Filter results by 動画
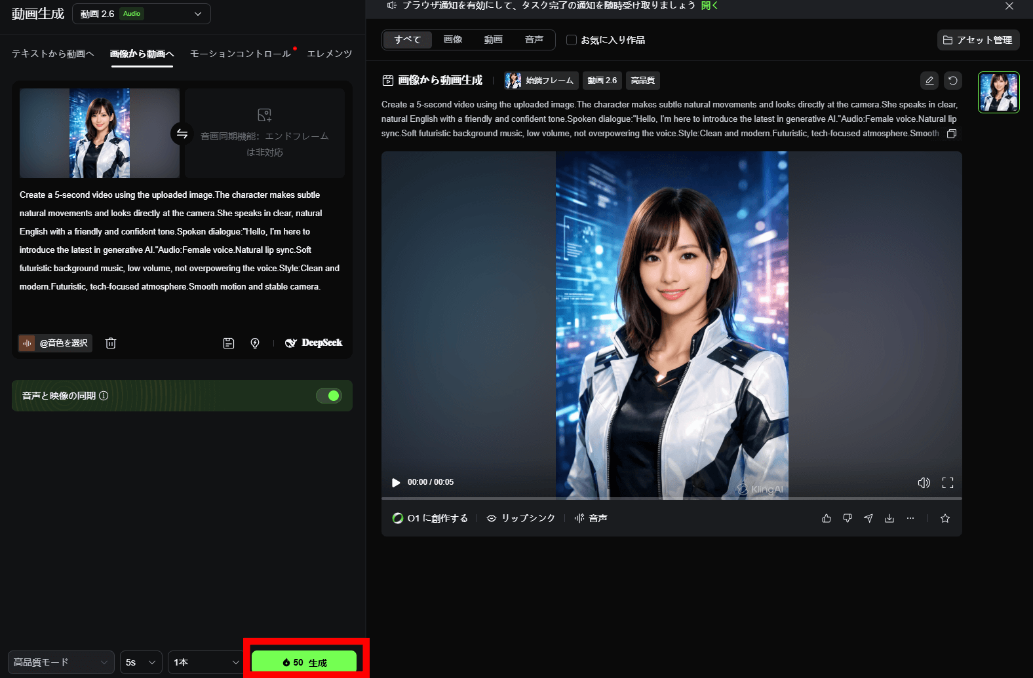Screen dimensions: 1033x678 [494, 40]
